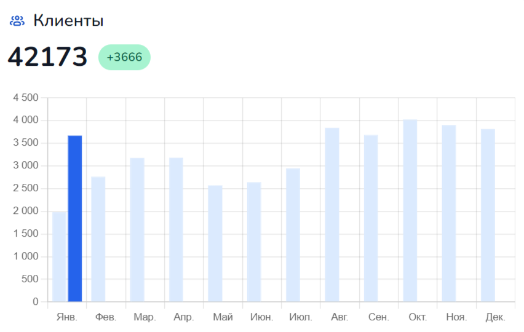This screenshot has width=524, height=332.
Task: Click the 42173 total clients number
Action: pos(47,57)
